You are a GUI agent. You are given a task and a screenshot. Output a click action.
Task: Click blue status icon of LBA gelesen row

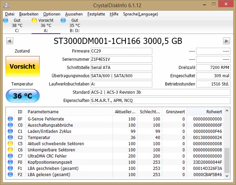pos(10,174)
